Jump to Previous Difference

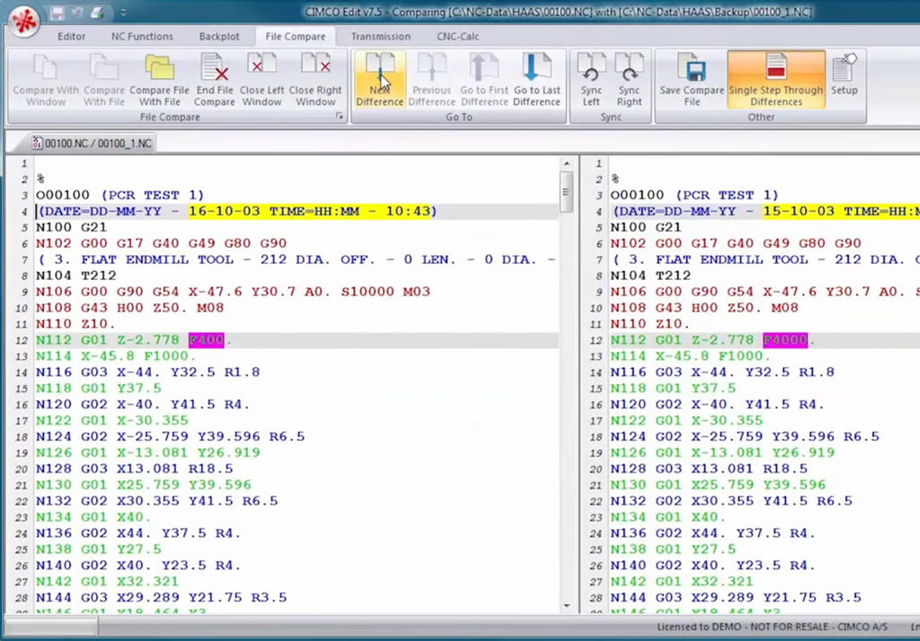(x=431, y=80)
